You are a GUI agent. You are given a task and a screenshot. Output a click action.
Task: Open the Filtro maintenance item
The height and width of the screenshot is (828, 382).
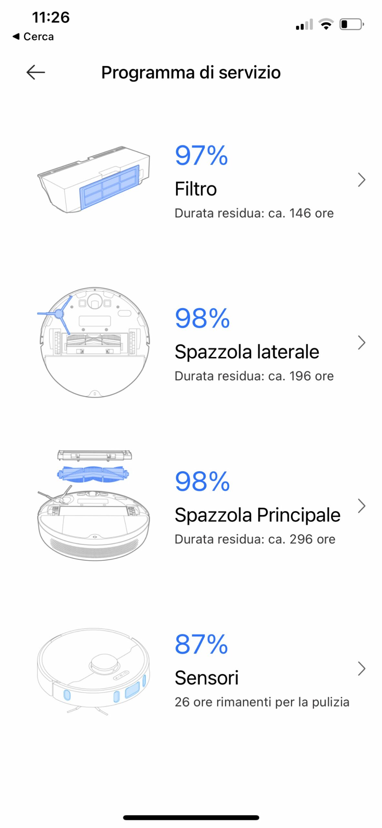point(196,189)
